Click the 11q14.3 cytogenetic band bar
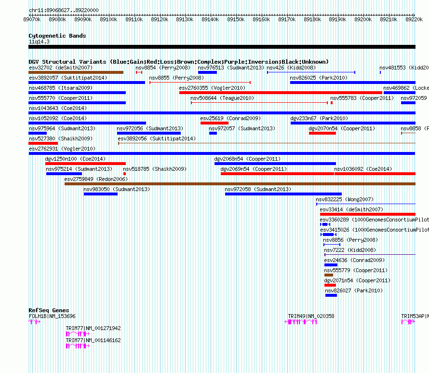429x373 pixels. (x=222, y=47)
